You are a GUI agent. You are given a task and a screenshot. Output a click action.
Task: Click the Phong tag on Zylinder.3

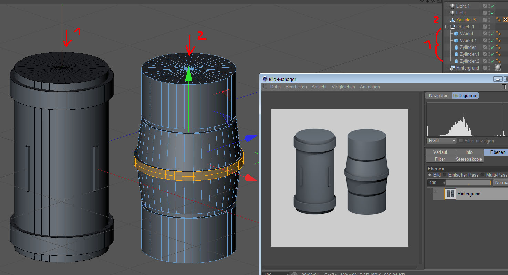tap(498, 20)
